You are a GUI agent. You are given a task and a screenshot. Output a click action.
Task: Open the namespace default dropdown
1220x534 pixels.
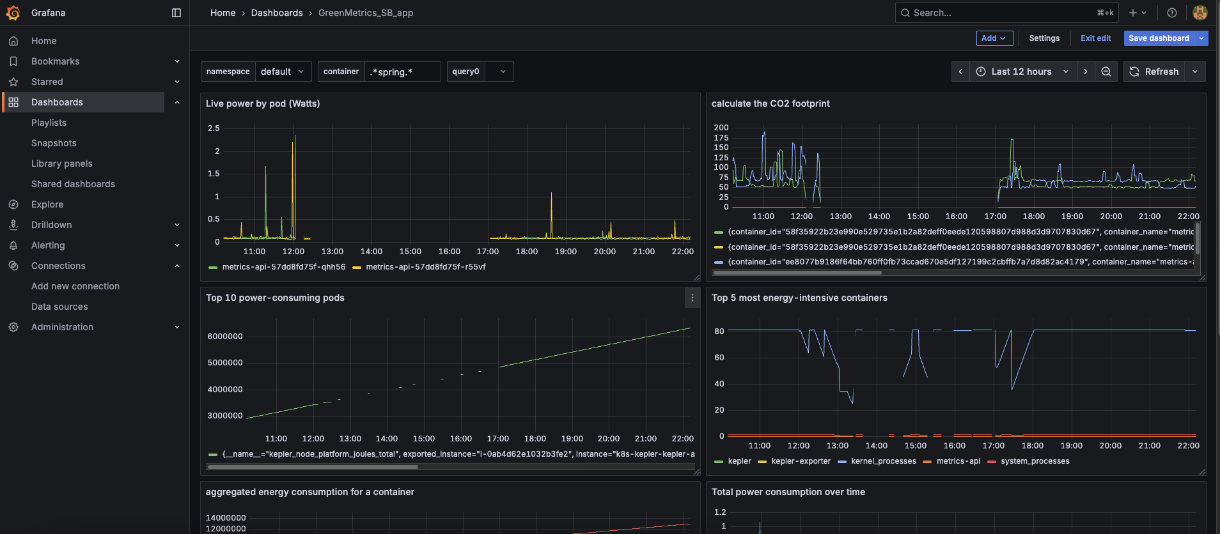click(x=283, y=72)
